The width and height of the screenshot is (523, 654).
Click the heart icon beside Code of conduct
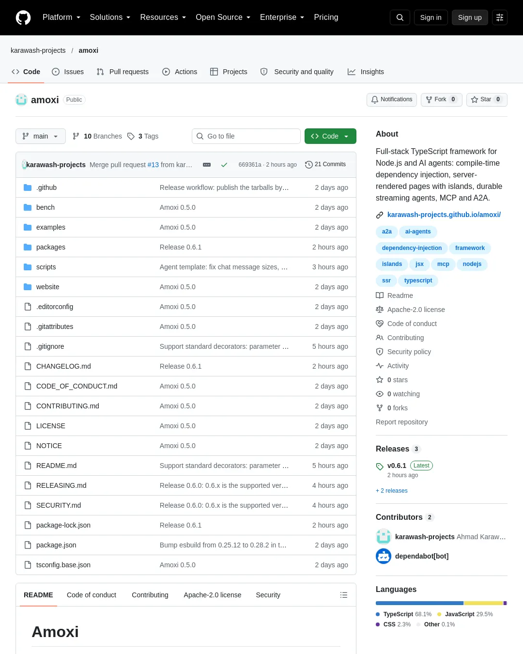click(x=380, y=324)
